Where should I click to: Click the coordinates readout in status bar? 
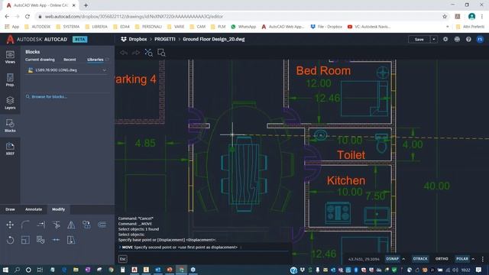pyautogui.click(x=364, y=259)
